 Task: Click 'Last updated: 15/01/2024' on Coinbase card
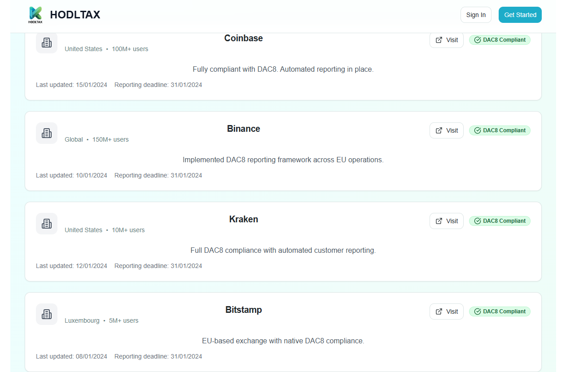click(x=71, y=85)
